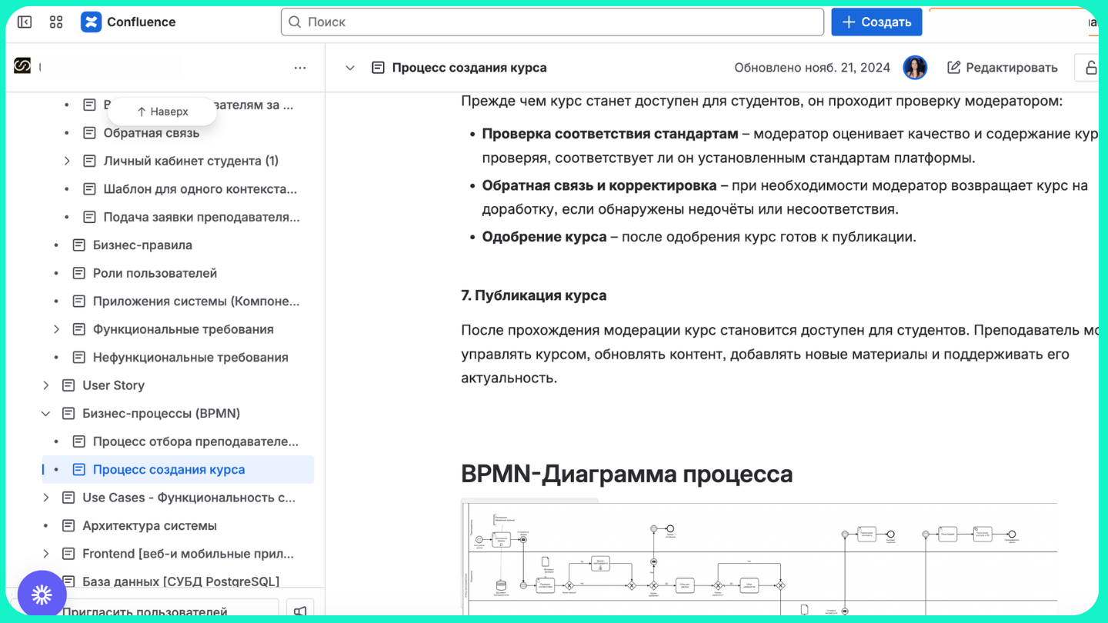This screenshot has height=623, width=1108.
Task: Collapse the sidebar with the panel icon
Action: pyautogui.click(x=25, y=22)
